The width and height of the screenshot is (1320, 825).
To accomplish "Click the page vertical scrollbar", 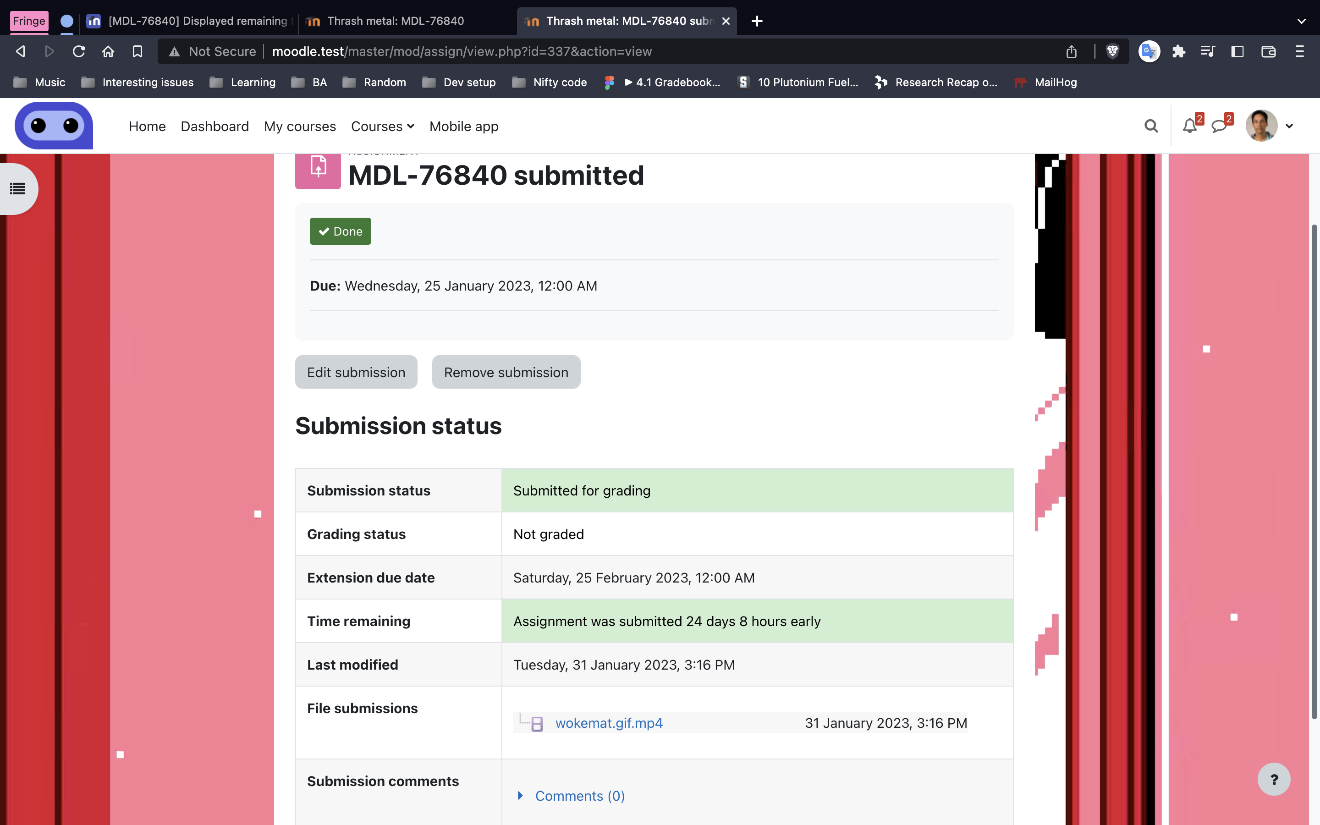I will (x=1314, y=472).
